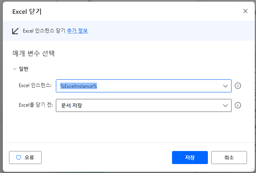This screenshot has width=256, height=173.
Task: Open the 문서 저장 dropdown
Action: point(143,105)
